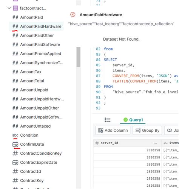Click the left panel vertical scrollbar thumb

78,57
